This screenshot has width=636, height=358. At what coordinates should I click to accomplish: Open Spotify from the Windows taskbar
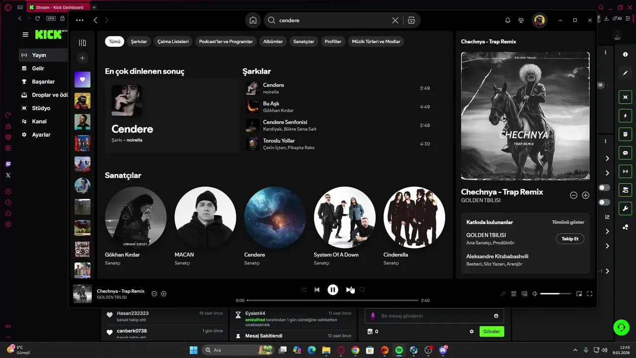coord(399,350)
